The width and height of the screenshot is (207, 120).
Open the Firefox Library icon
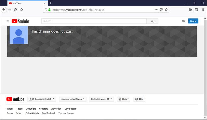(190, 10)
